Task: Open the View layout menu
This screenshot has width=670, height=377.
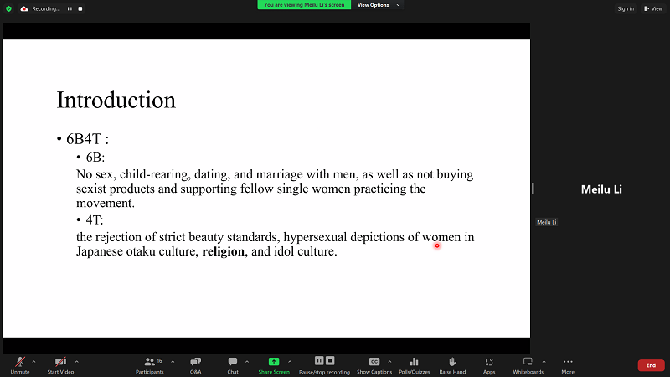Action: tap(653, 8)
